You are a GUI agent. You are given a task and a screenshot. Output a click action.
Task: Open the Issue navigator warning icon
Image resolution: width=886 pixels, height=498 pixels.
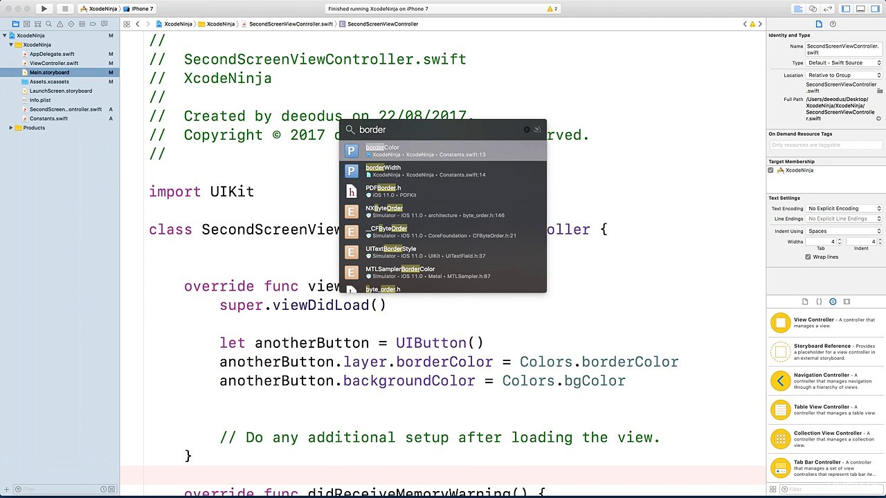click(60, 24)
